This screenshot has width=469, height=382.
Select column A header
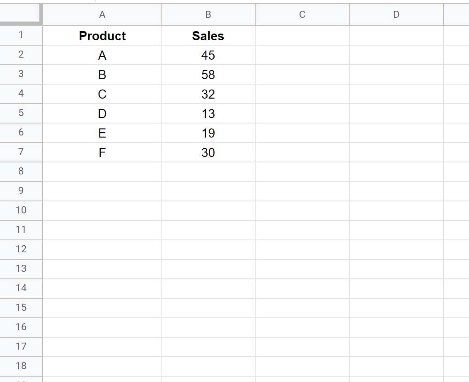click(102, 15)
